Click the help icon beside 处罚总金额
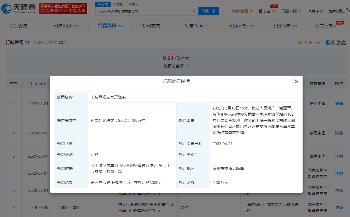 pos(187,66)
